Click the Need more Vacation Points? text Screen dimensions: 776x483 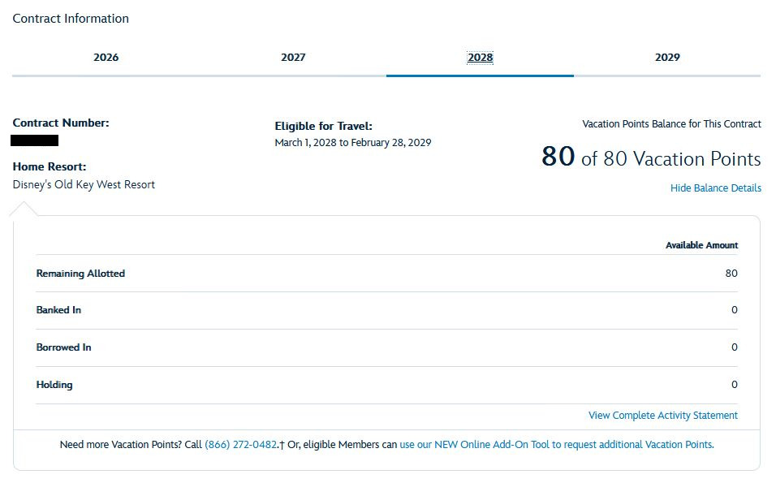tap(121, 444)
